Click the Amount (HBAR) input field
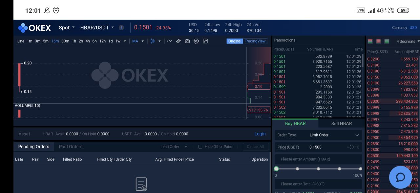Viewport: 420px width, 193px height. (x=318, y=159)
